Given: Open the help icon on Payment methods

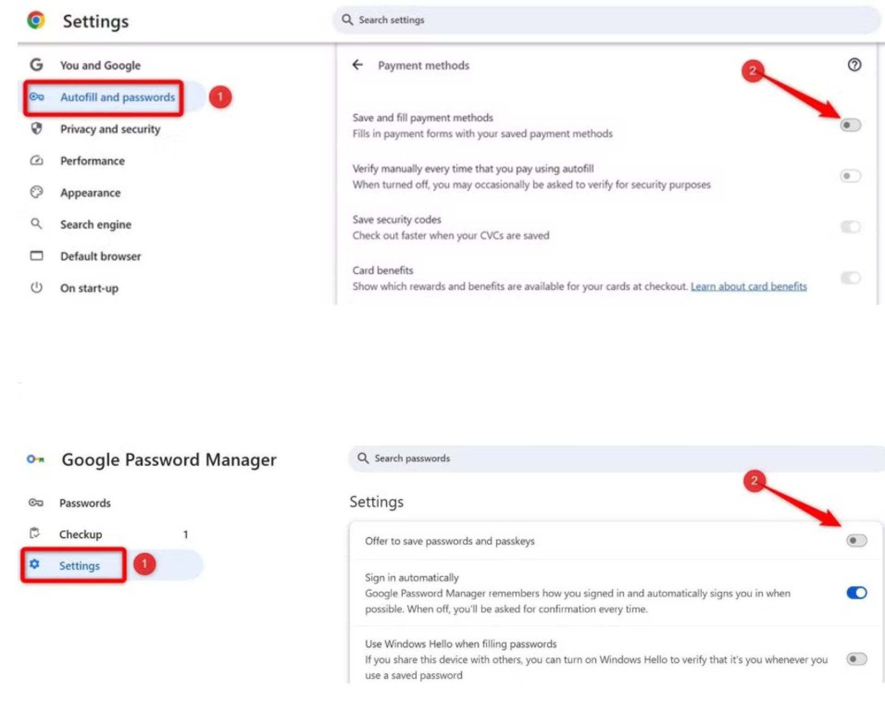Looking at the screenshot, I should click(854, 65).
